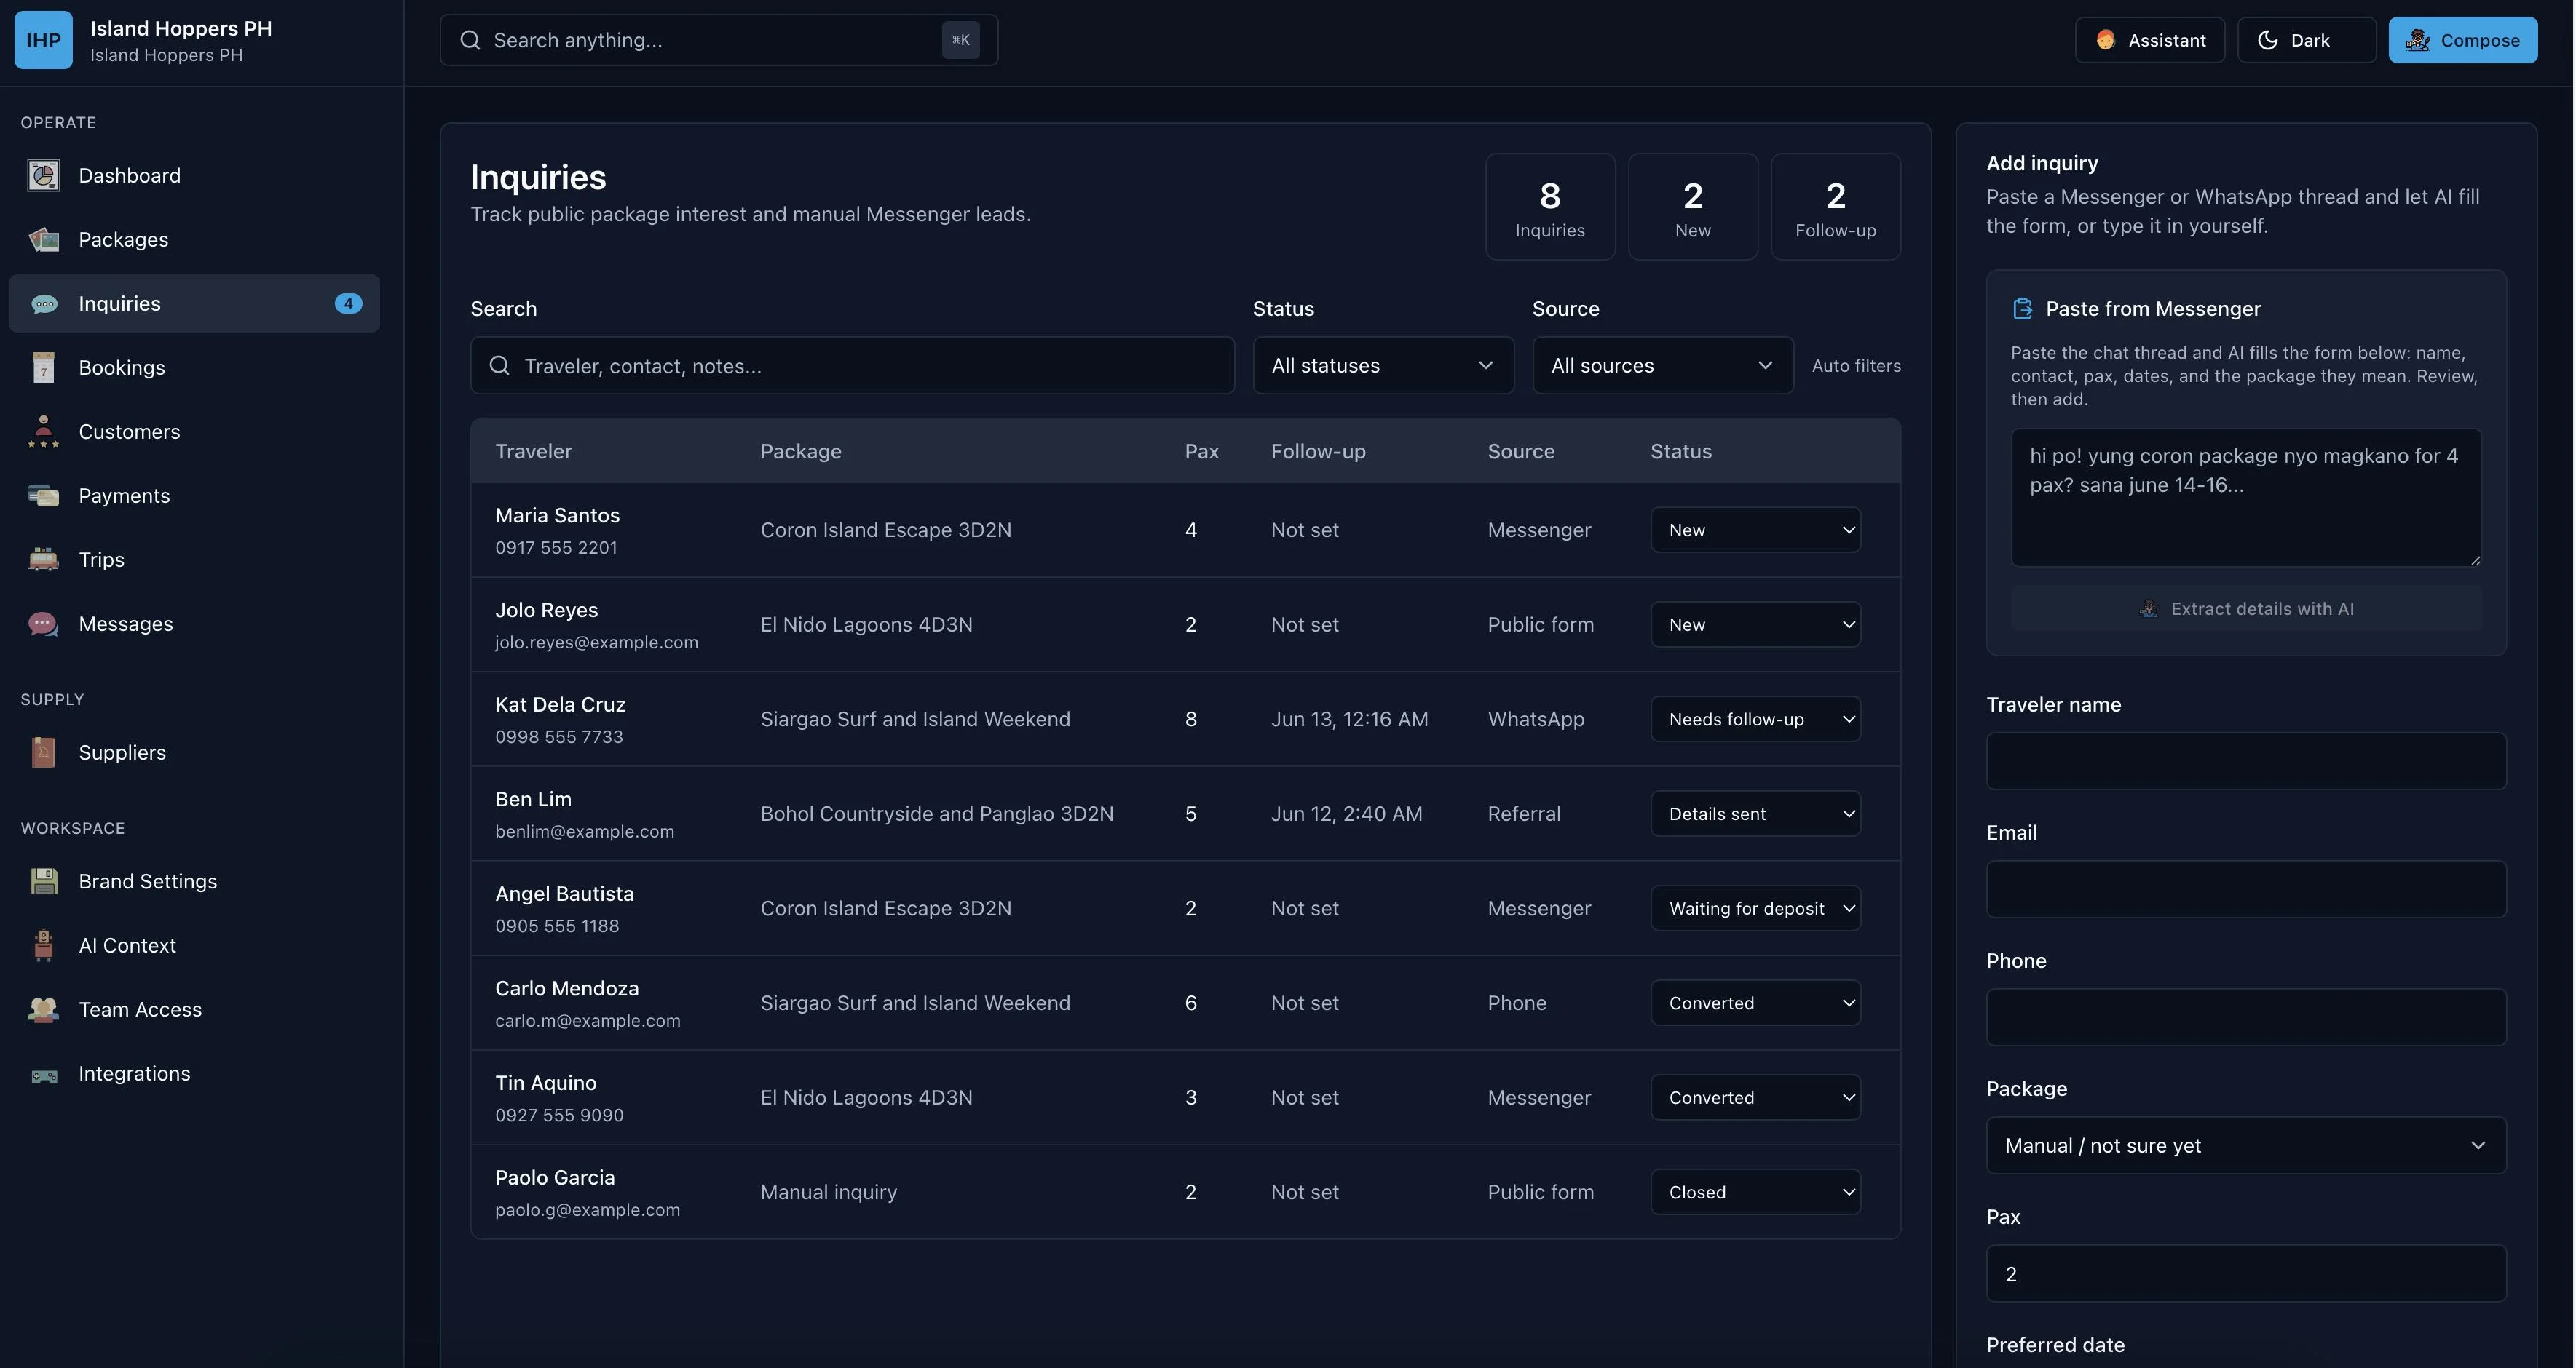Screen dimensions: 2576x1368
Task: Click the Team Access group icon
Action: [x=43, y=1009]
